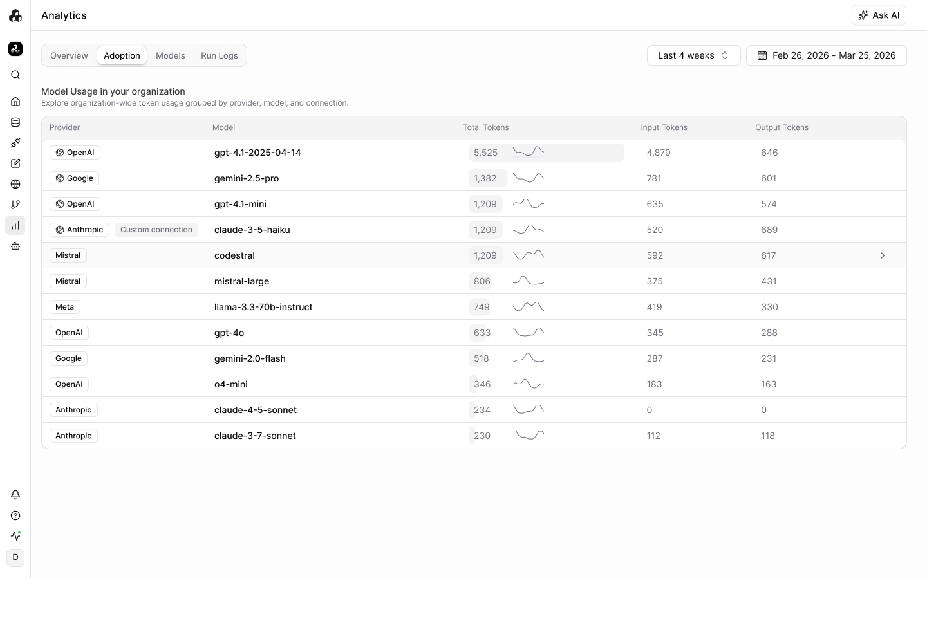
Task: Click Meta provider badge
Action: pos(65,307)
